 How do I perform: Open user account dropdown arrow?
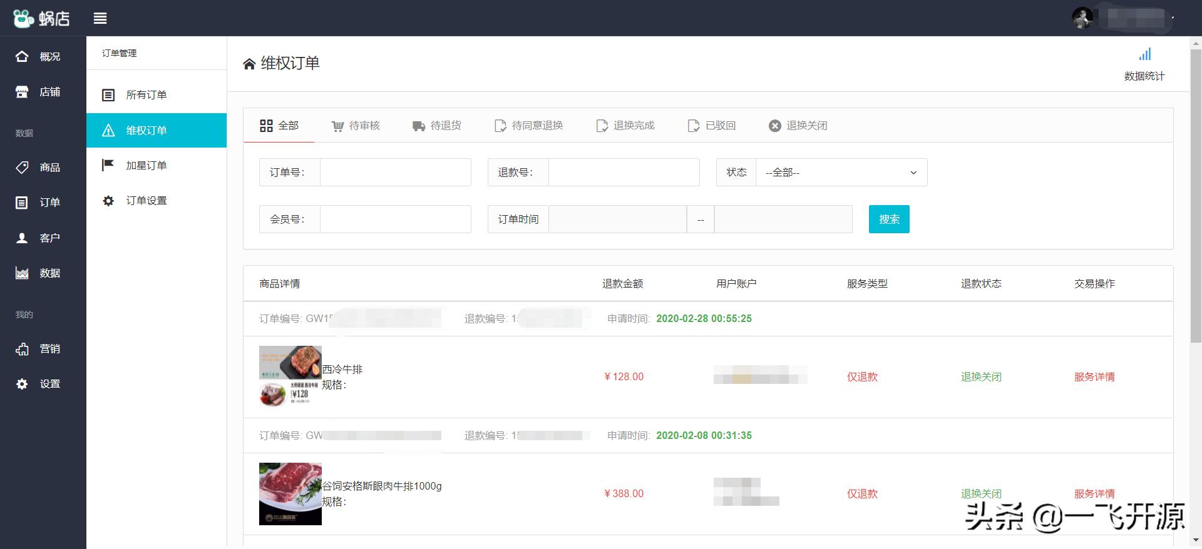(x=1173, y=18)
